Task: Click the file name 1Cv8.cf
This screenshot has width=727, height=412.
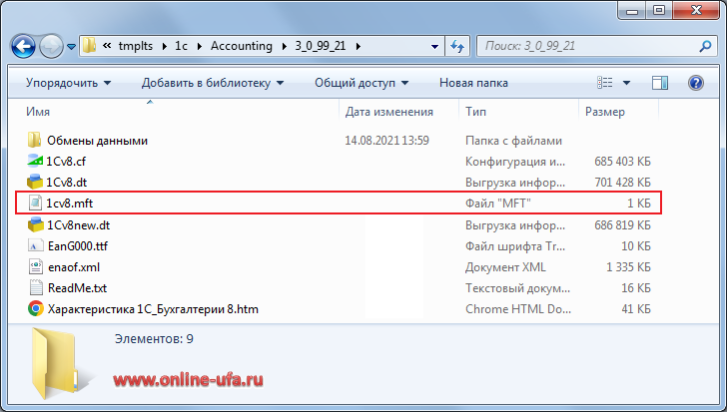Action: [65, 161]
